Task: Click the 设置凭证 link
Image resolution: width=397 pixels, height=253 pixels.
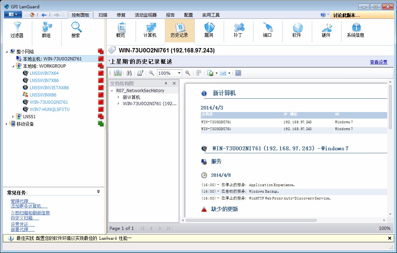Action: (22, 224)
